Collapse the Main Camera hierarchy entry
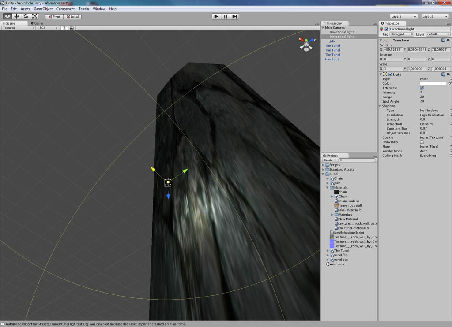This screenshot has width=452, height=327. tap(323, 27)
